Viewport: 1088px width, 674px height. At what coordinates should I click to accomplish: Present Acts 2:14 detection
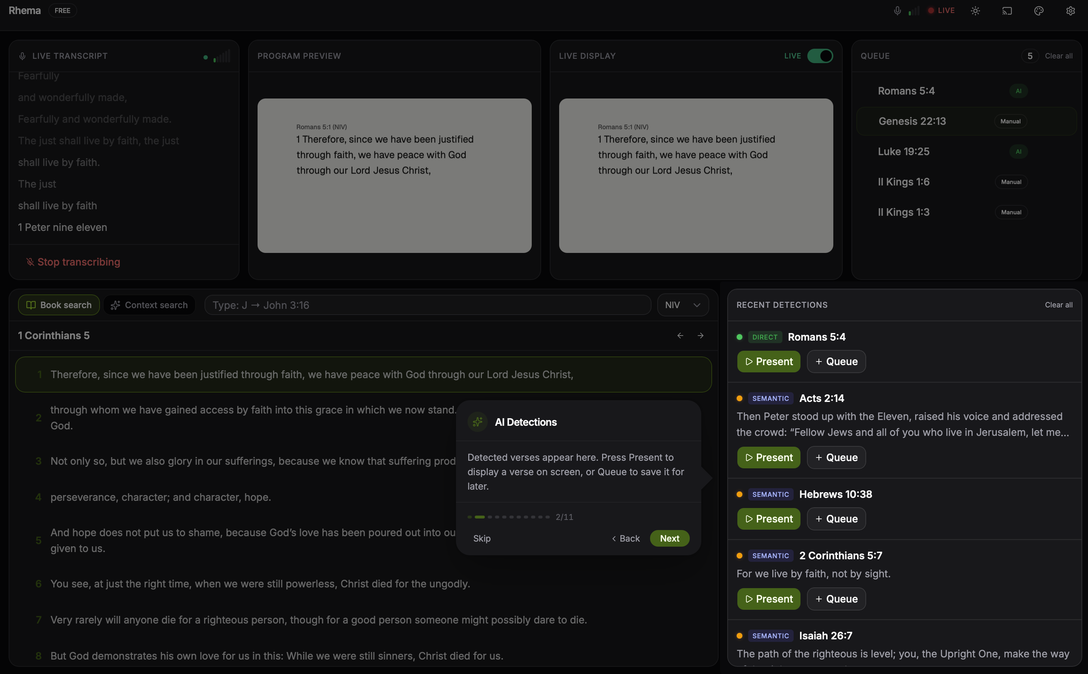coord(768,458)
